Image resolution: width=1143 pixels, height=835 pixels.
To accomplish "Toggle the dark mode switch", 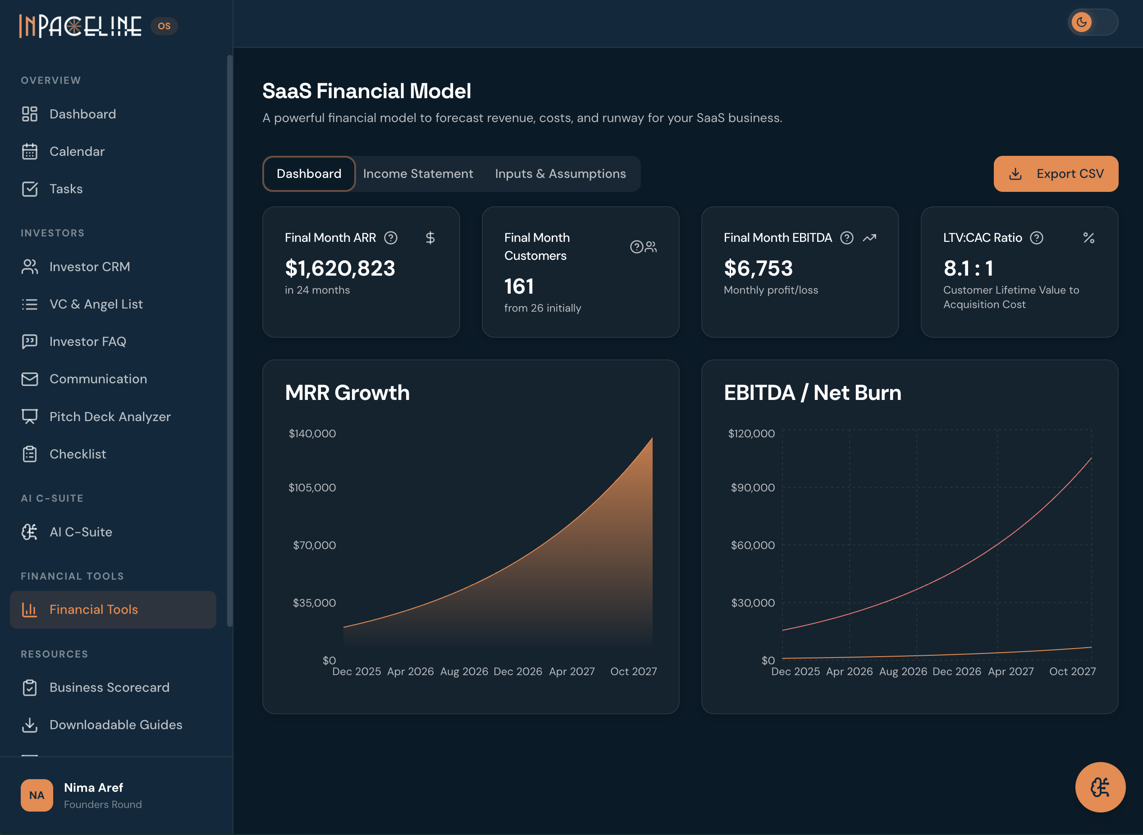I will [x=1092, y=22].
